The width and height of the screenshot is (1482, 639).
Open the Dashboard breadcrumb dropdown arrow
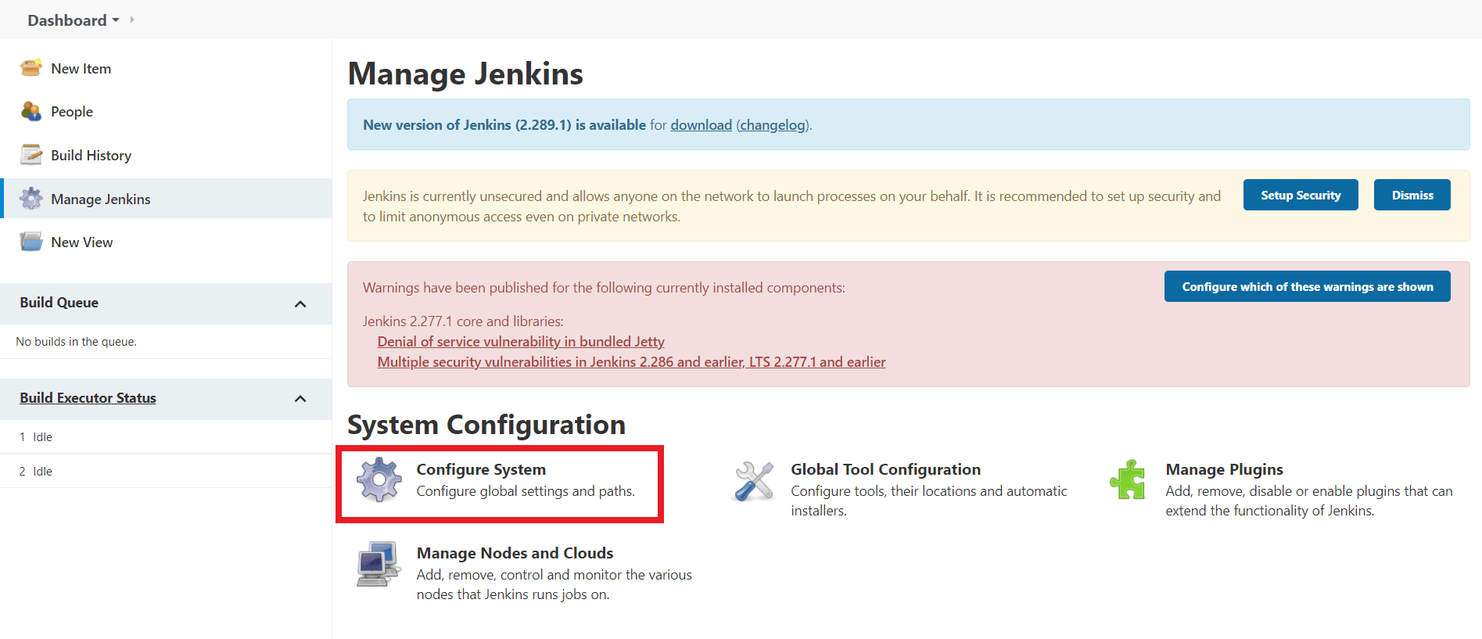click(x=116, y=20)
